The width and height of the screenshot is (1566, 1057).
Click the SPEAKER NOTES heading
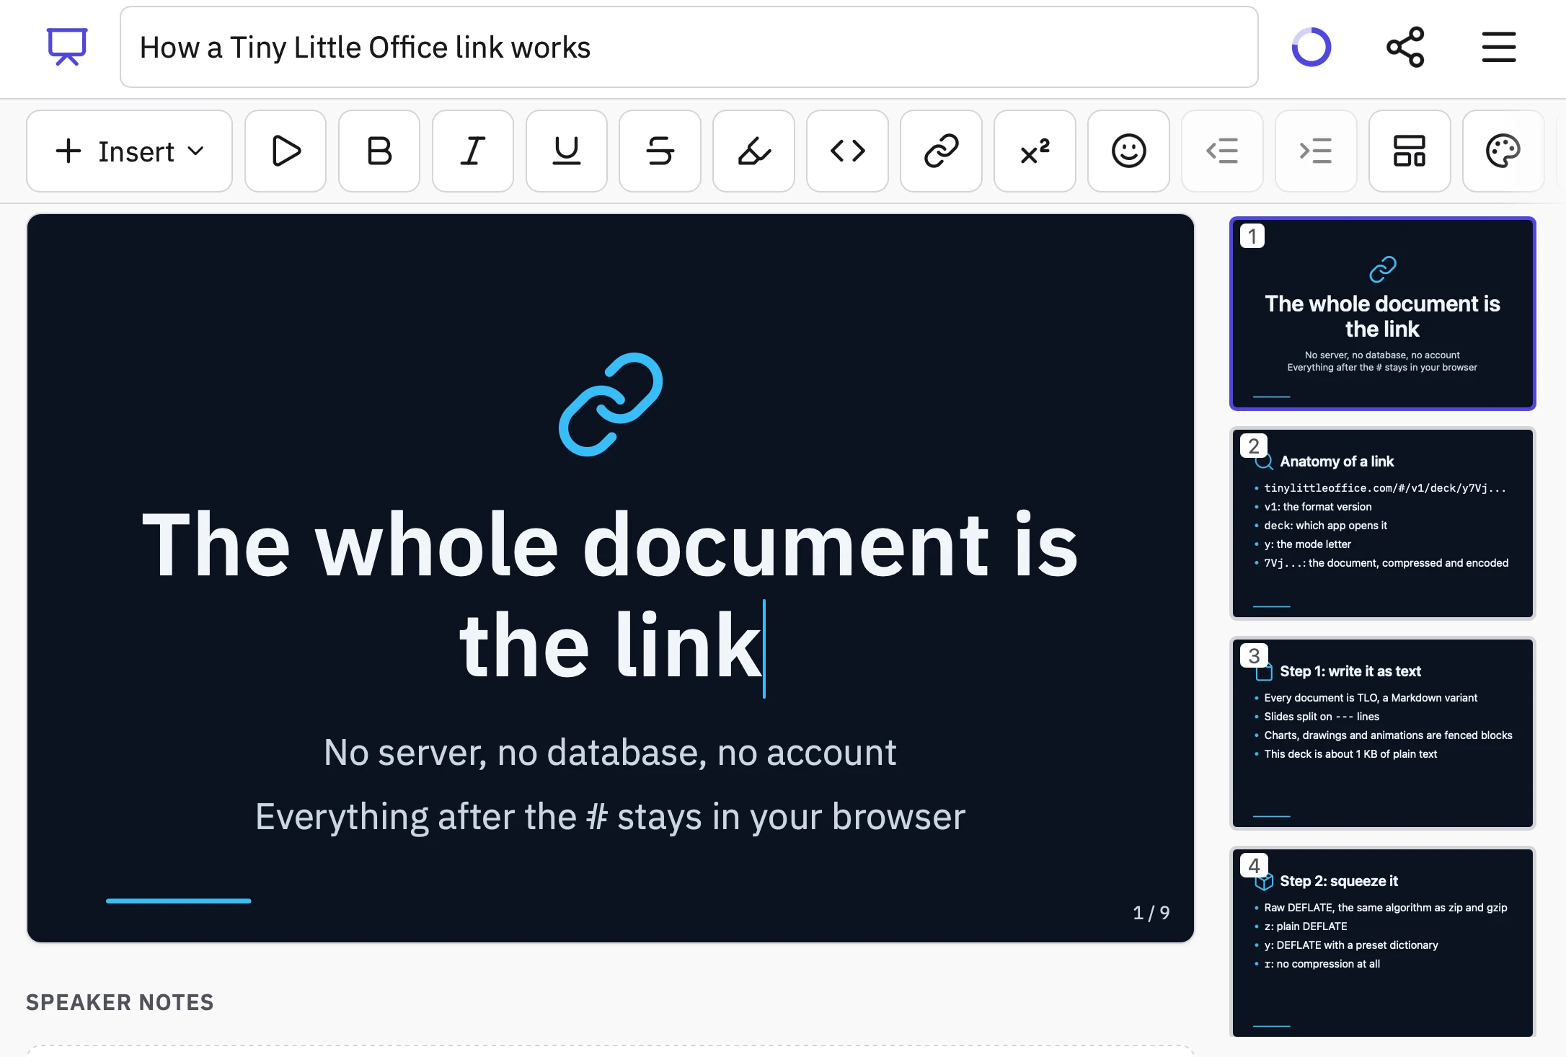tap(120, 1002)
